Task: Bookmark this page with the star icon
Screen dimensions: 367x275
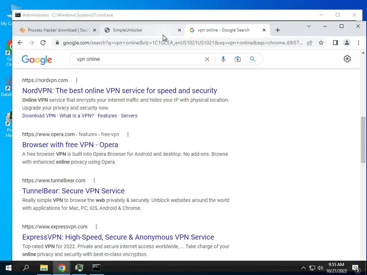Action: [321, 43]
